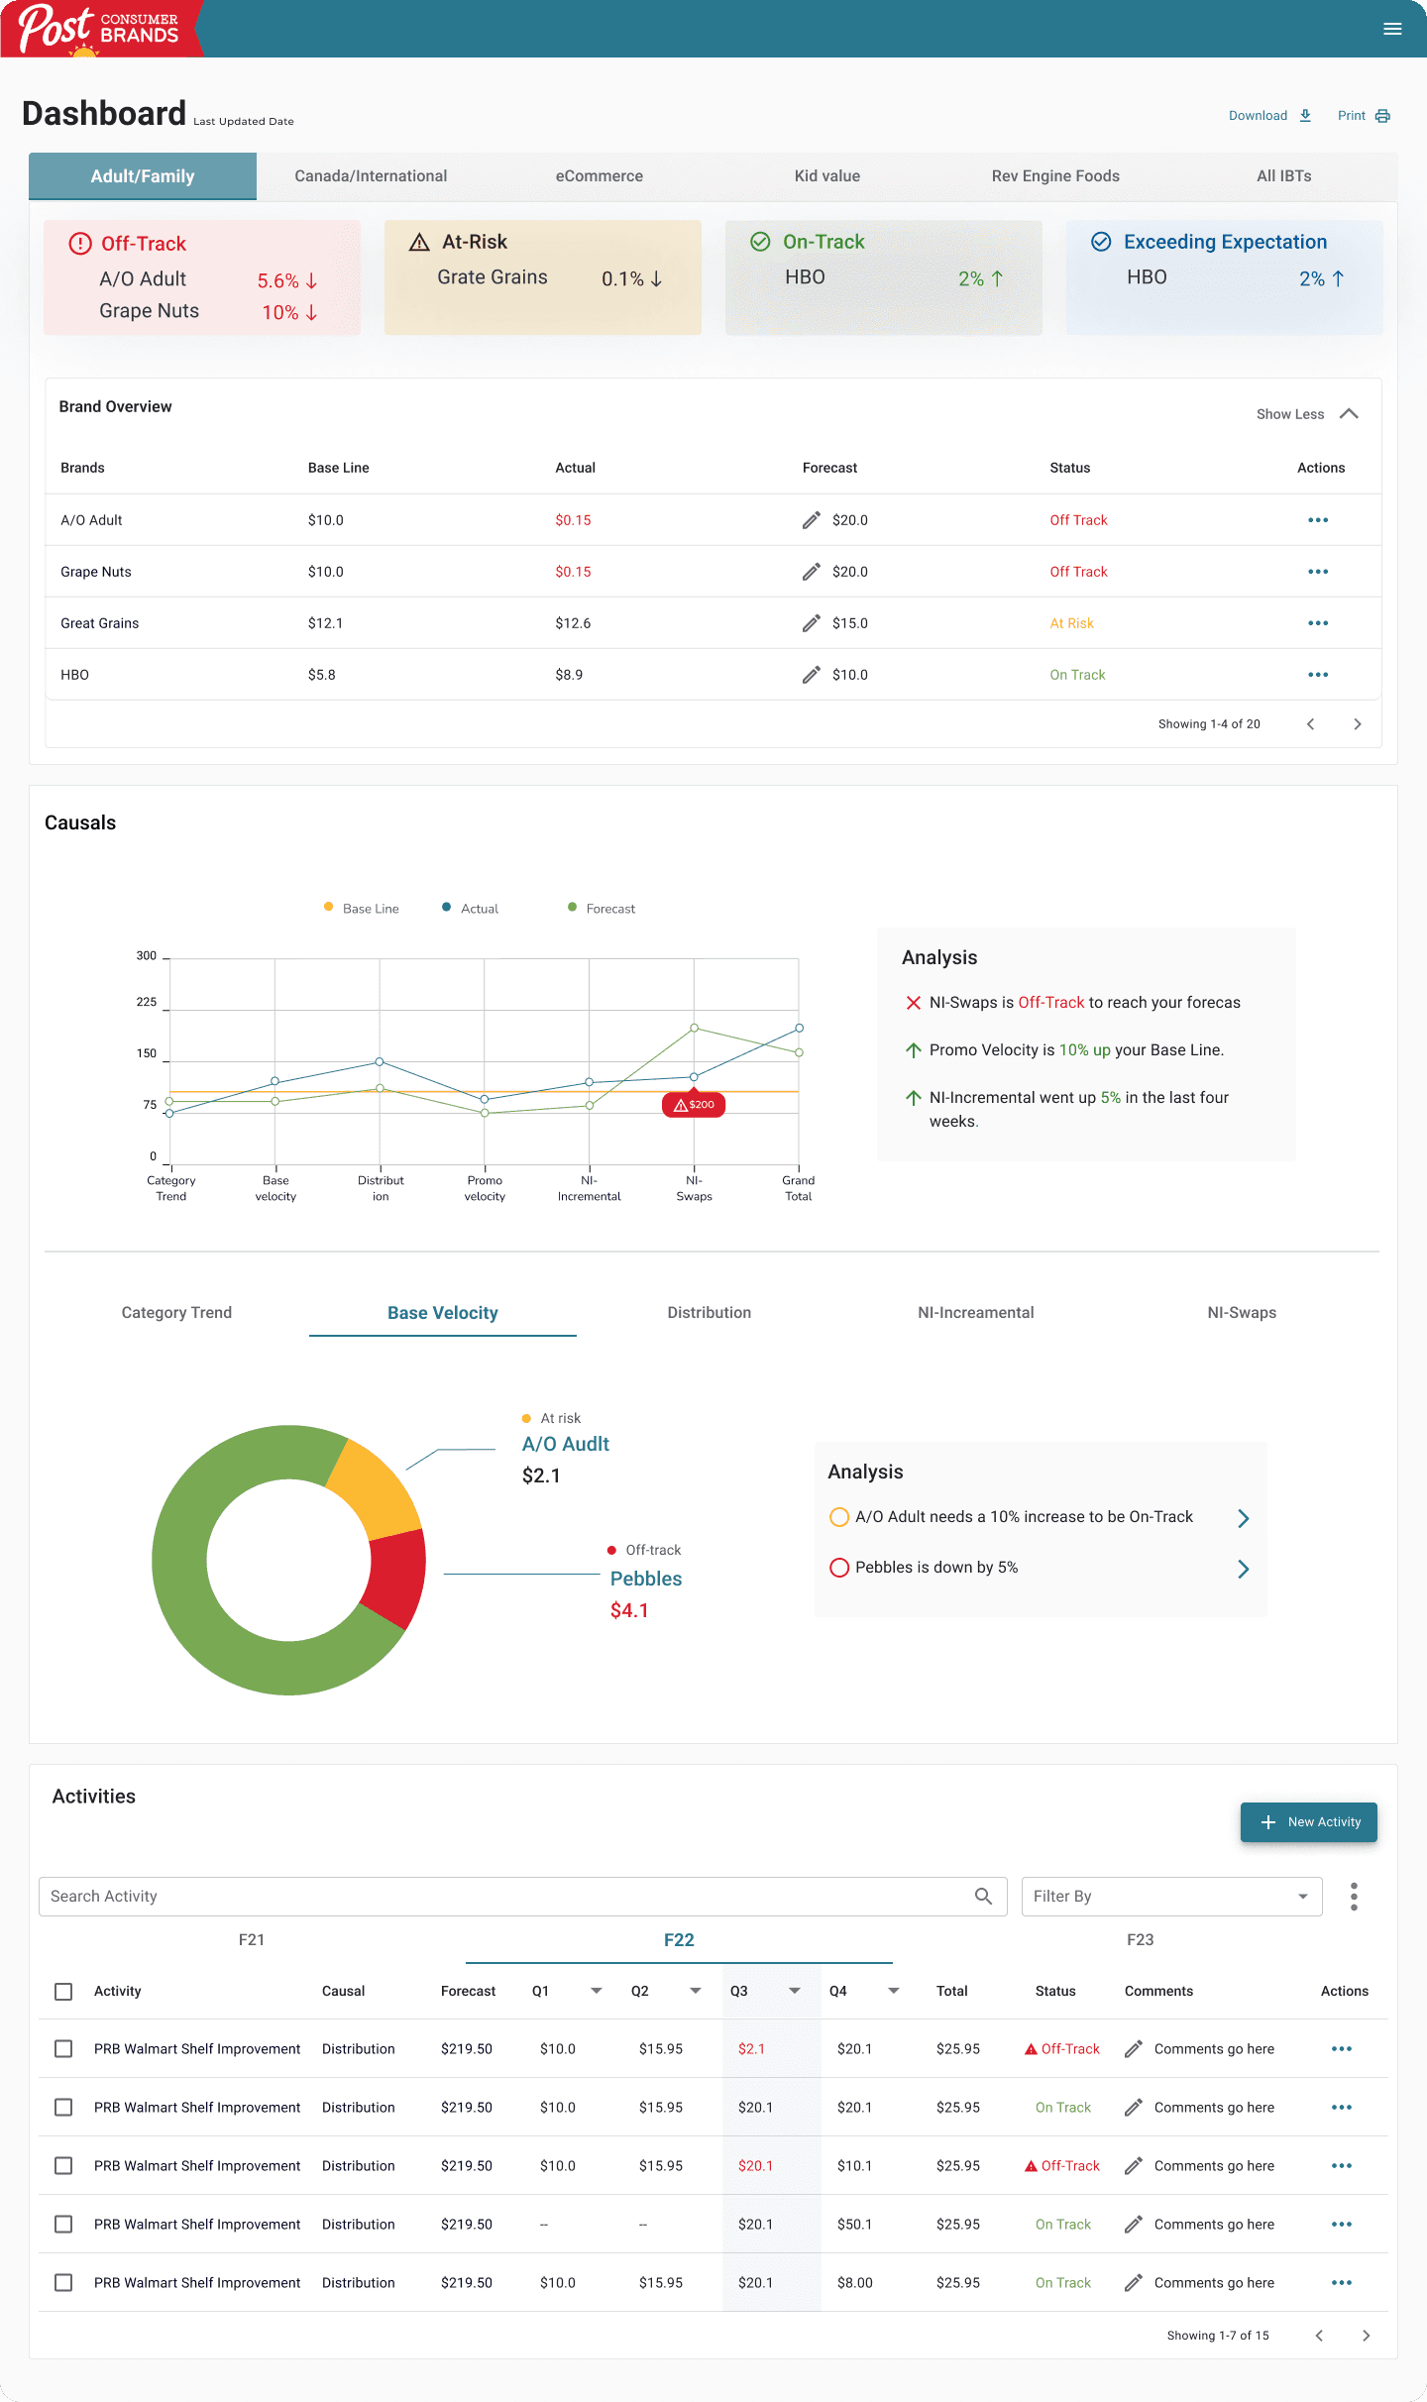This screenshot has width=1427, height=2402.
Task: Click the Base Line legend dot
Action: click(328, 907)
